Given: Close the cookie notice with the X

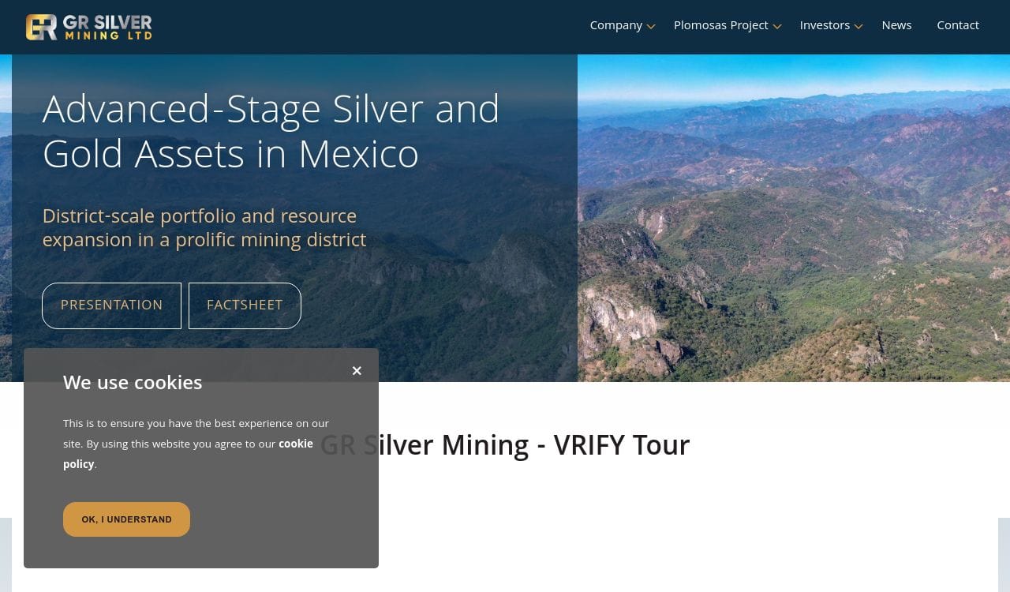Looking at the screenshot, I should click(357, 371).
